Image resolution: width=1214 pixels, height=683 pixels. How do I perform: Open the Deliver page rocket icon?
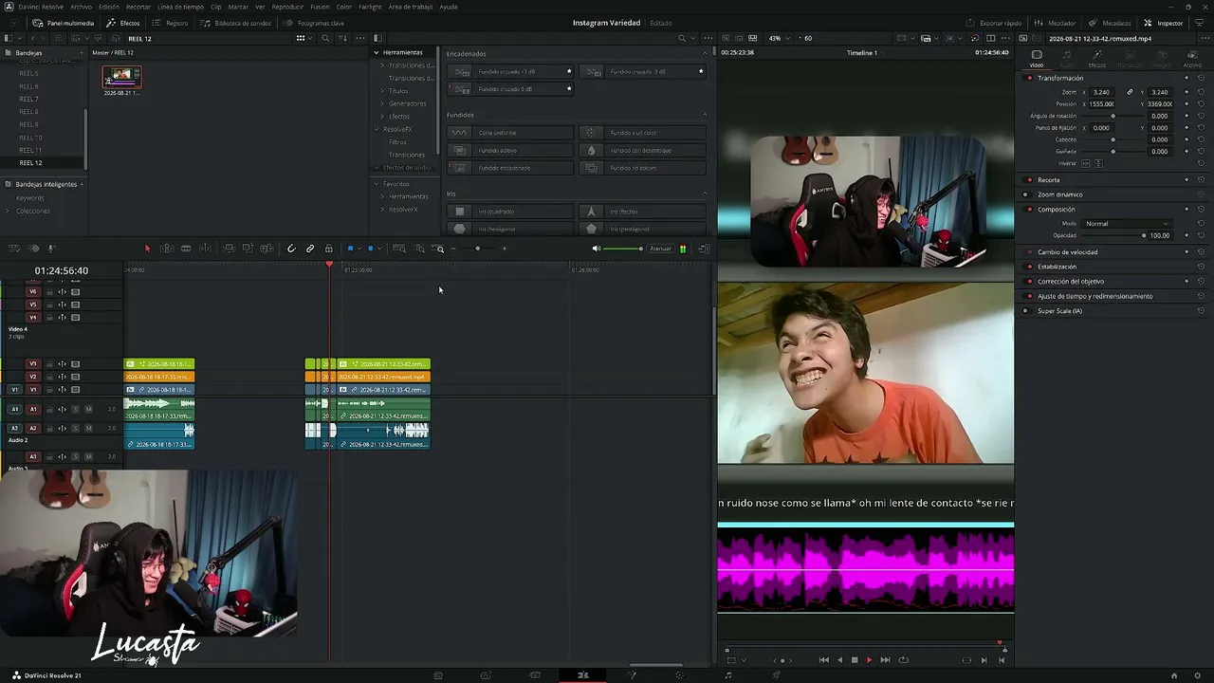[x=776, y=675]
